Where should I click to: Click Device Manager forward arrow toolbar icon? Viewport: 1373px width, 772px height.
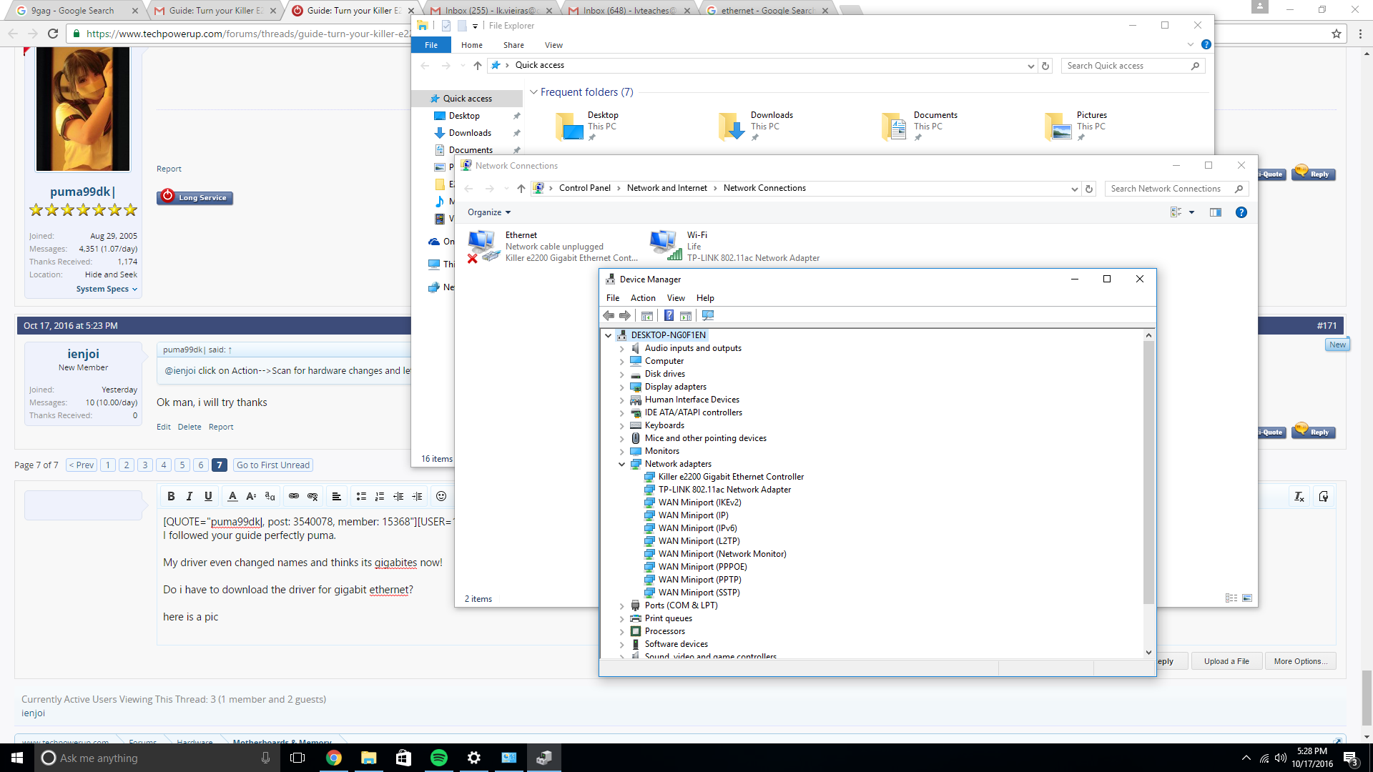(625, 315)
